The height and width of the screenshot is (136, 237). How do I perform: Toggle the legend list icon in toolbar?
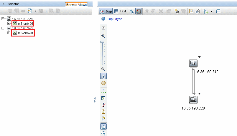pos(139,11)
